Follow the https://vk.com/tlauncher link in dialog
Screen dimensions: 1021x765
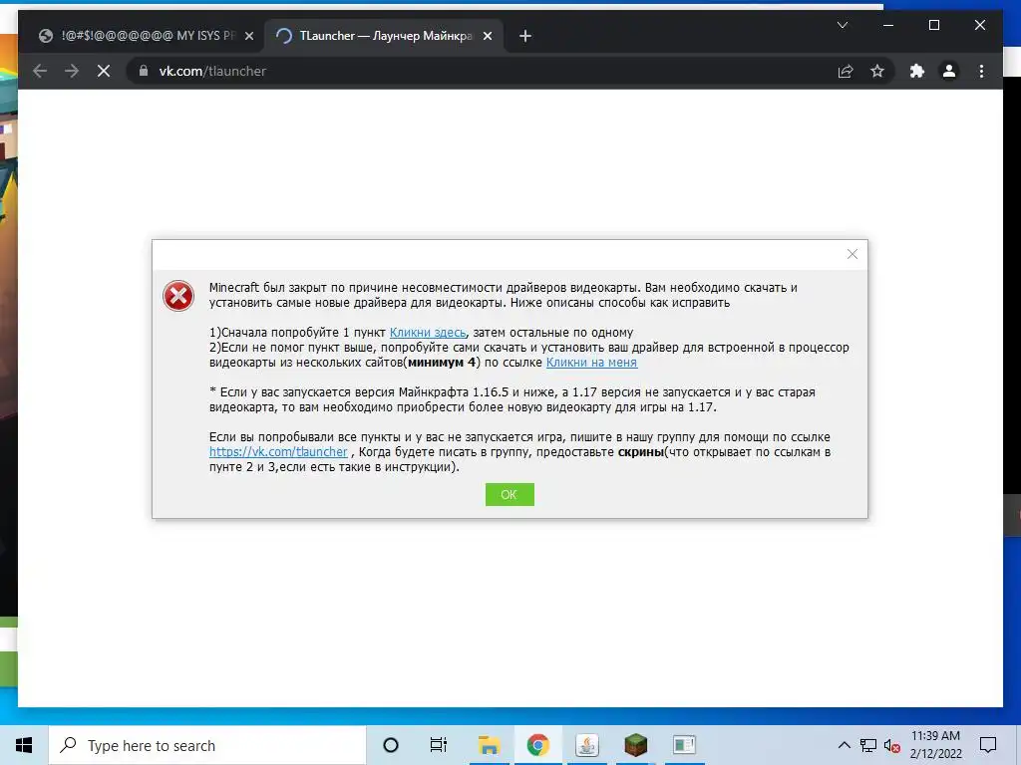coord(278,451)
